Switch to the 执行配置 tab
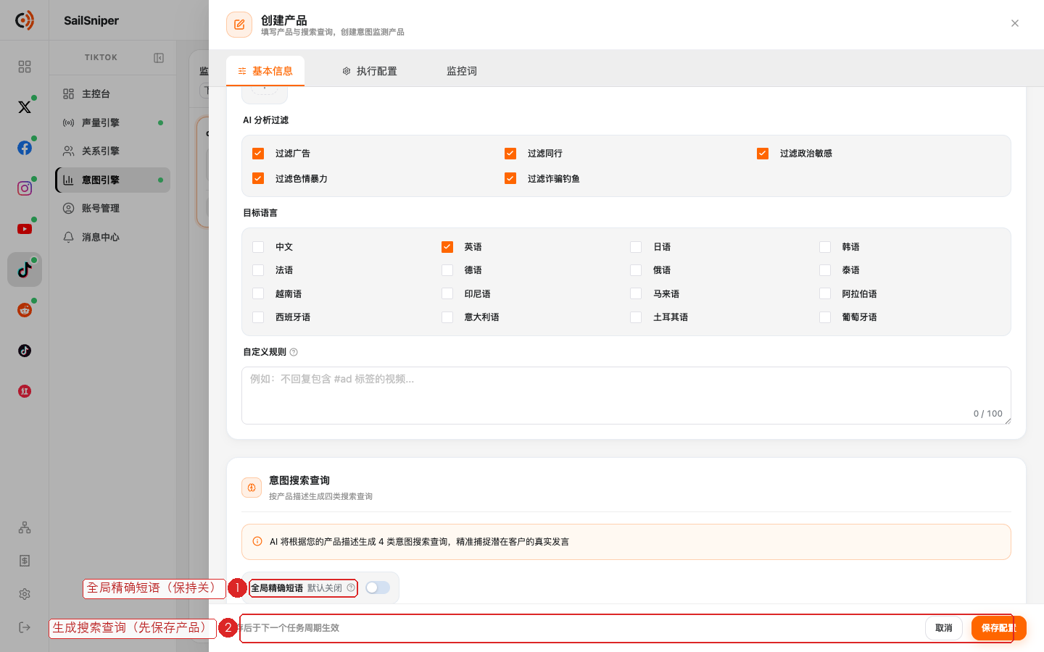Viewport: 1044px width, 652px height. click(x=370, y=71)
